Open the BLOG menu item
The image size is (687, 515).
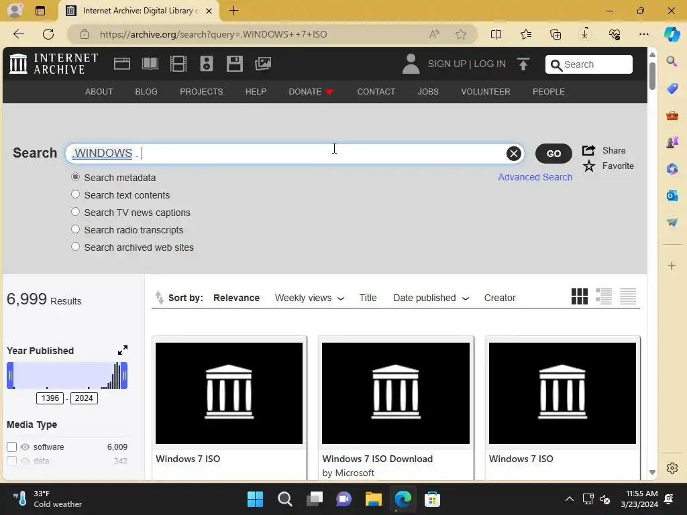point(146,91)
